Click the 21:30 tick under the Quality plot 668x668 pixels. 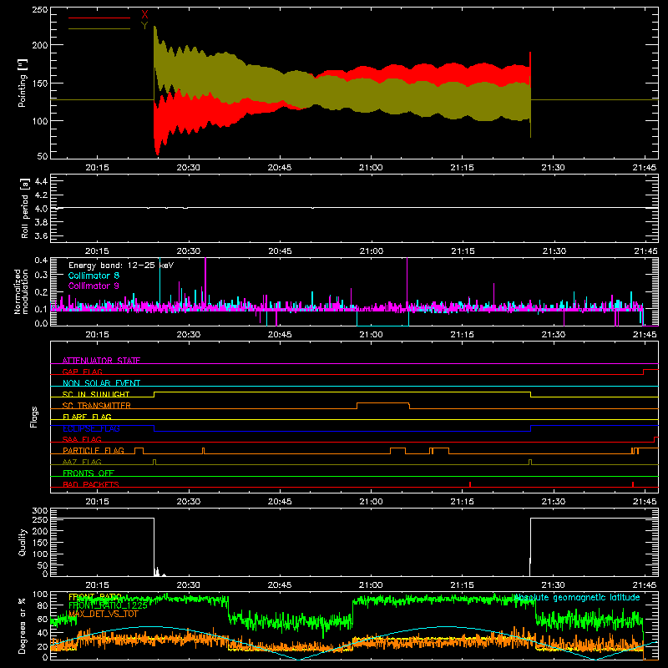pyautogui.click(x=554, y=585)
